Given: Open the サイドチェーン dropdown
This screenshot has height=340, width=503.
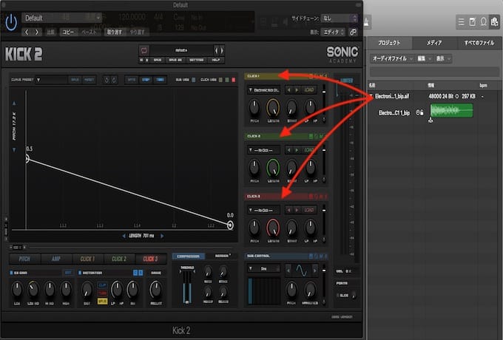Looking at the screenshot, I should click(338, 17).
